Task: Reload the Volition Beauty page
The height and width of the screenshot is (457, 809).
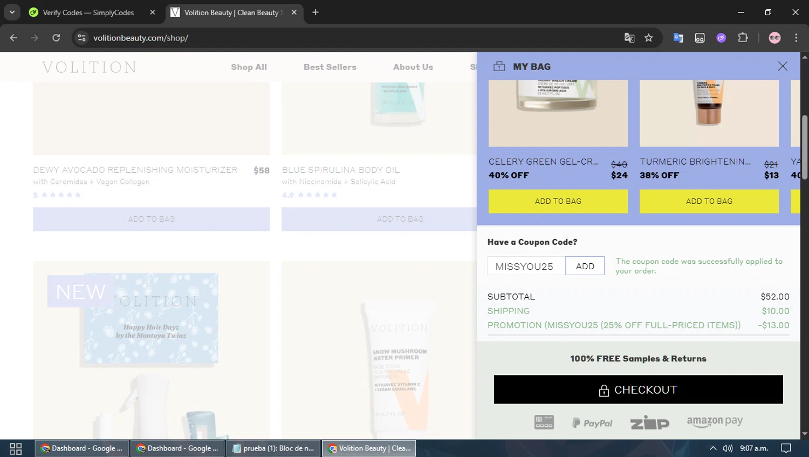Action: click(56, 38)
